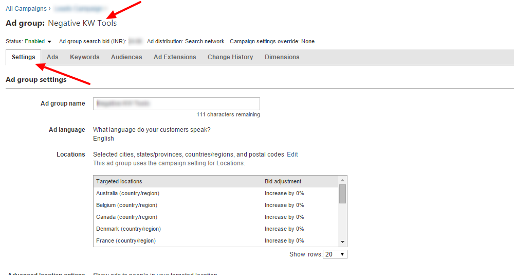The image size is (514, 275).
Task: Click the English ad language value
Action: 104,139
